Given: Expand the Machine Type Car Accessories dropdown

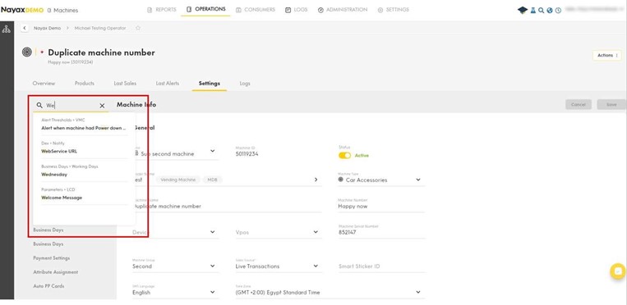Looking at the screenshot, I should pos(382,180).
